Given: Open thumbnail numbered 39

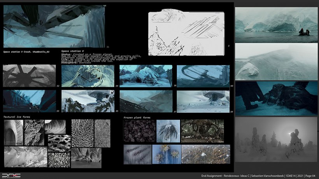Looking at the screenshot, I should [x=203, y=102].
